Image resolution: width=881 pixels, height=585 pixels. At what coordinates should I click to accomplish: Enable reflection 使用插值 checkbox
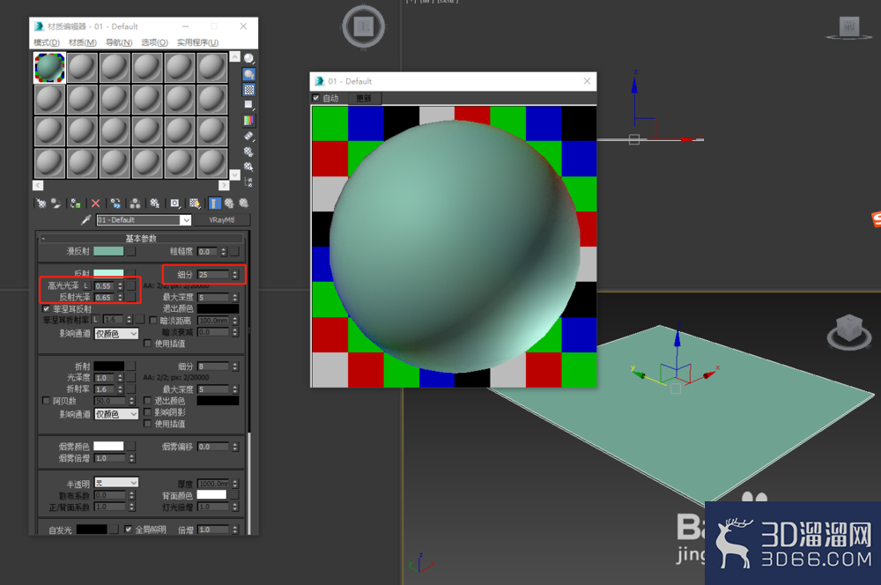click(147, 344)
